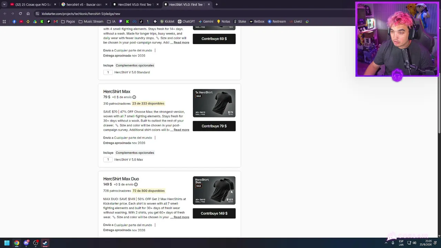This screenshot has width=441, height=248.
Task: Close the 'hercshirt v5 - Buscar con' tab
Action: 106,4
